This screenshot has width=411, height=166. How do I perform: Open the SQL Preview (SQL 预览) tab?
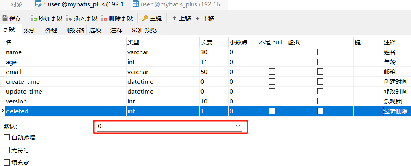pos(144,30)
